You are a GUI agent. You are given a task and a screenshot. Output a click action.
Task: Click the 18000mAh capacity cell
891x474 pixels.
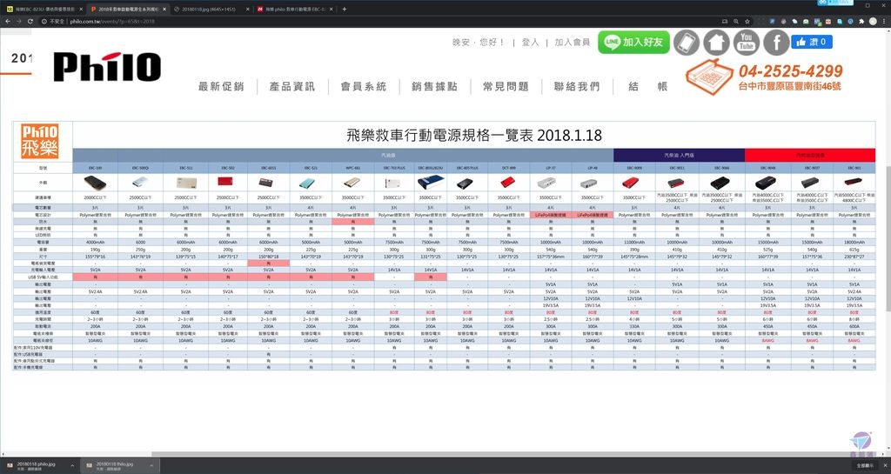pyautogui.click(x=854, y=243)
